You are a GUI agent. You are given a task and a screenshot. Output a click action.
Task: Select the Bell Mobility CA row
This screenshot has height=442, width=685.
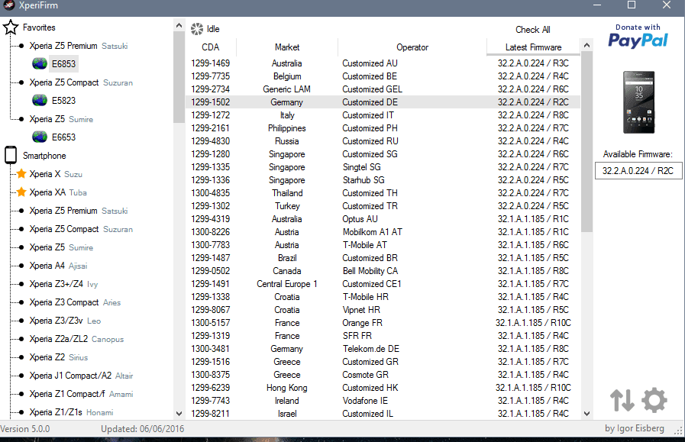coord(383,271)
